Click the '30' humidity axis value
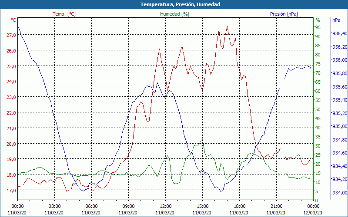 (x=318, y=146)
